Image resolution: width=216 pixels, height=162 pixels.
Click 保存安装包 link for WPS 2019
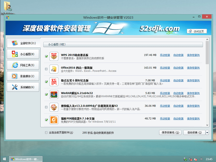(193, 55)
